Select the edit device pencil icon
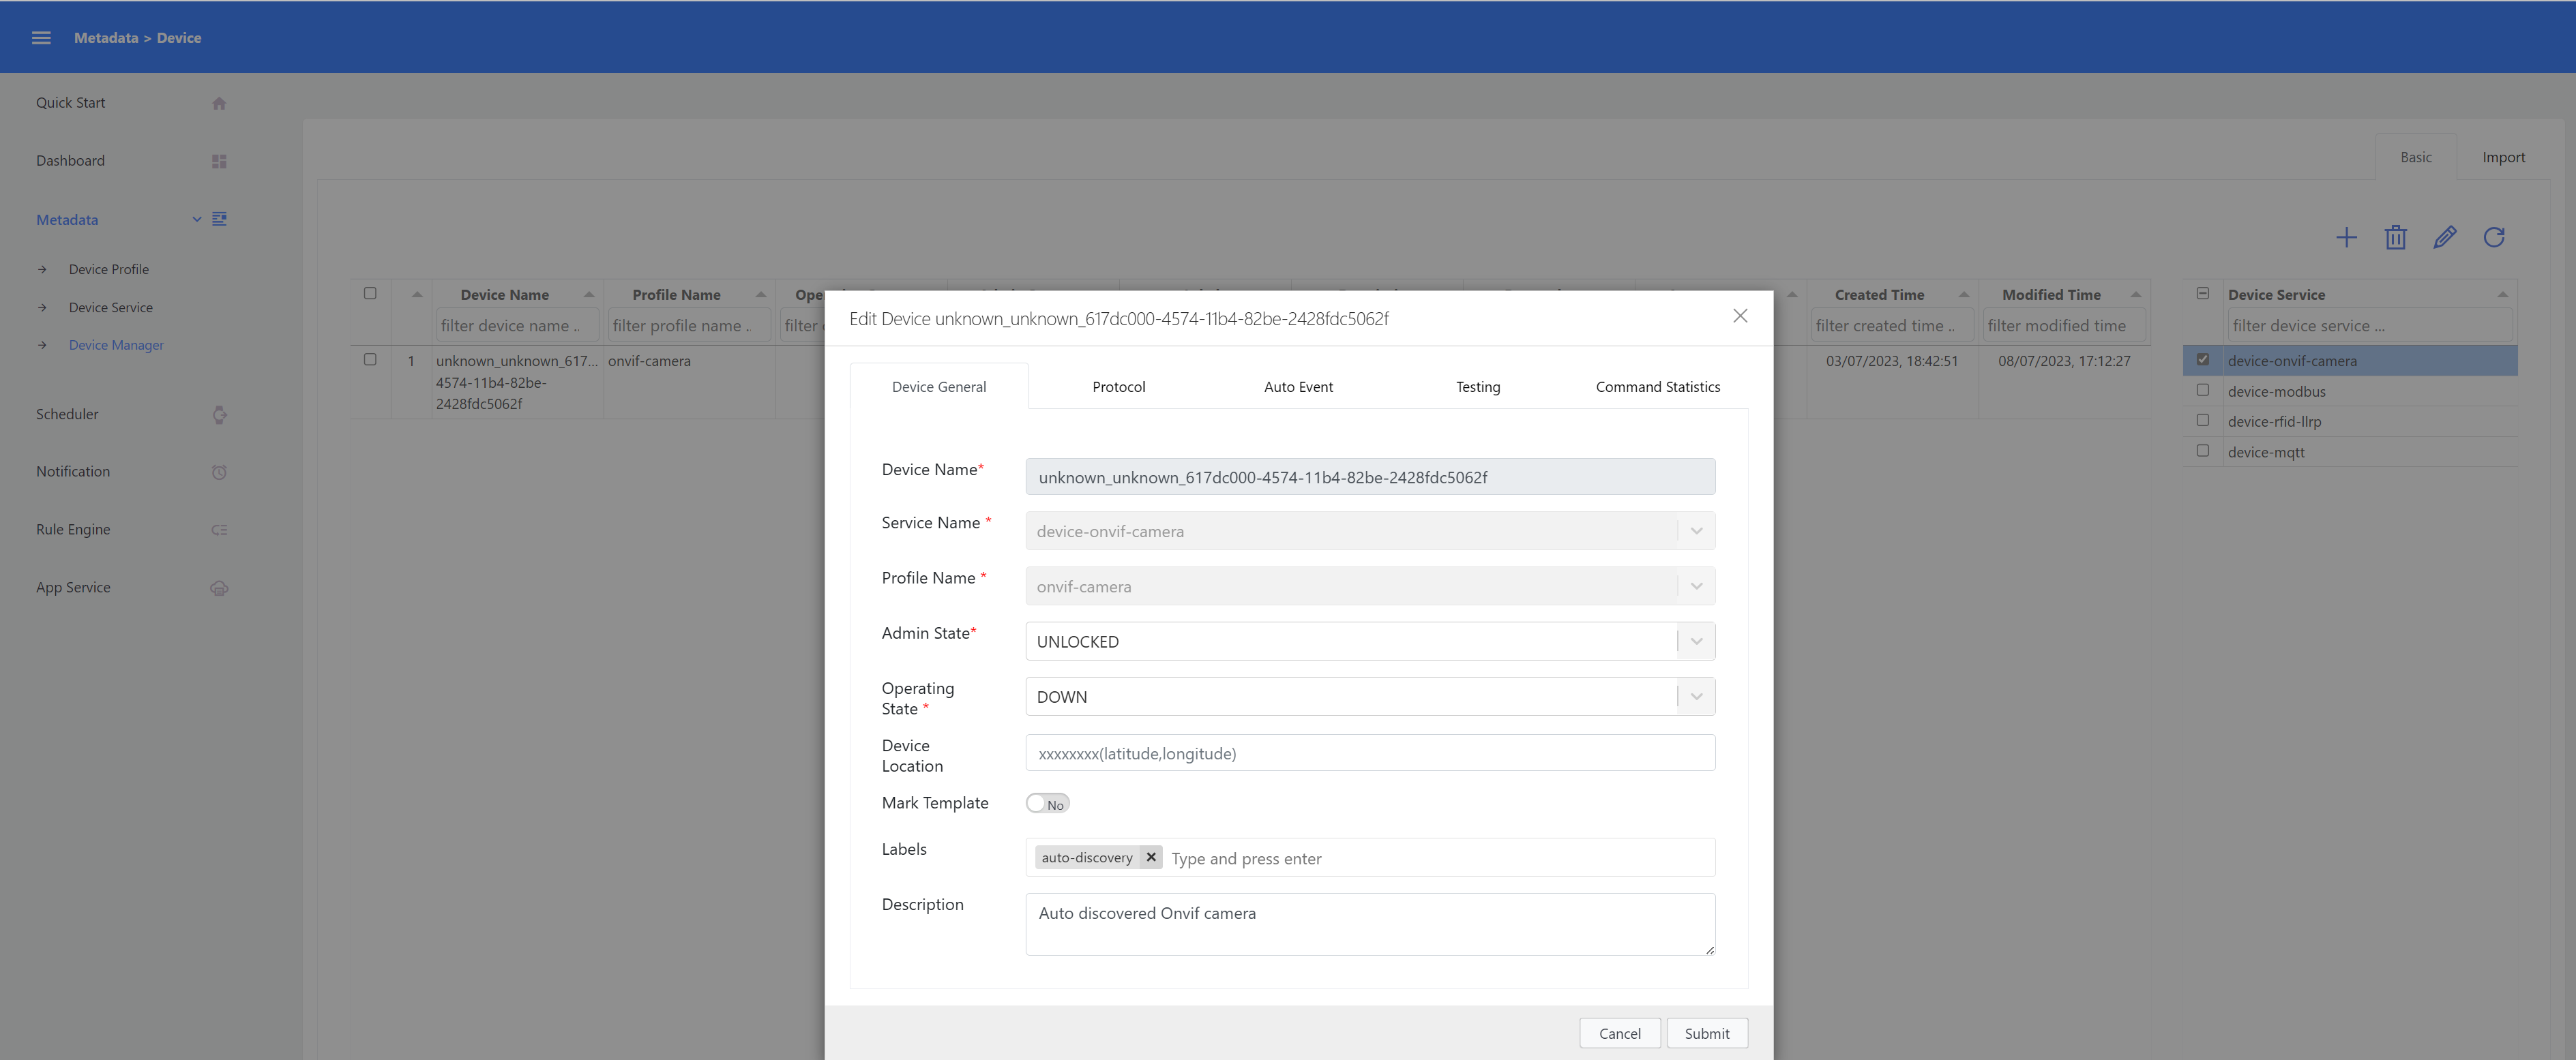Screen dimensions: 2576x1060 coord(2445,237)
